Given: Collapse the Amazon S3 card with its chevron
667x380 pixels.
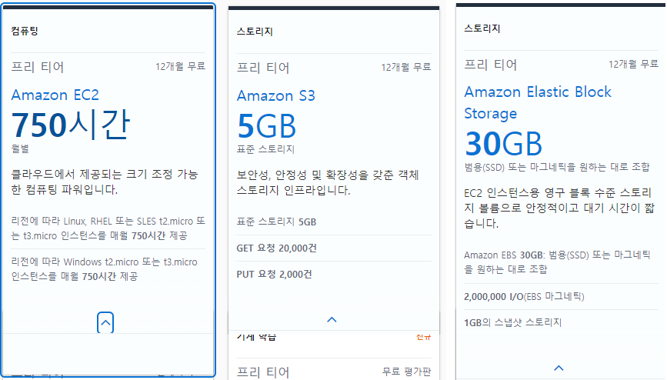Looking at the screenshot, I should [332, 319].
